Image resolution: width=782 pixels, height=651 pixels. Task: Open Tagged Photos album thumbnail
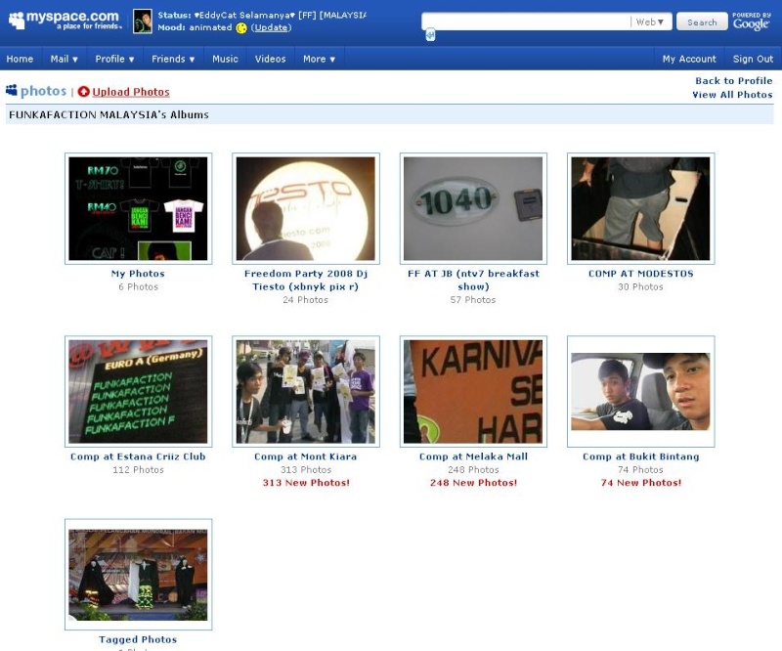click(x=138, y=575)
